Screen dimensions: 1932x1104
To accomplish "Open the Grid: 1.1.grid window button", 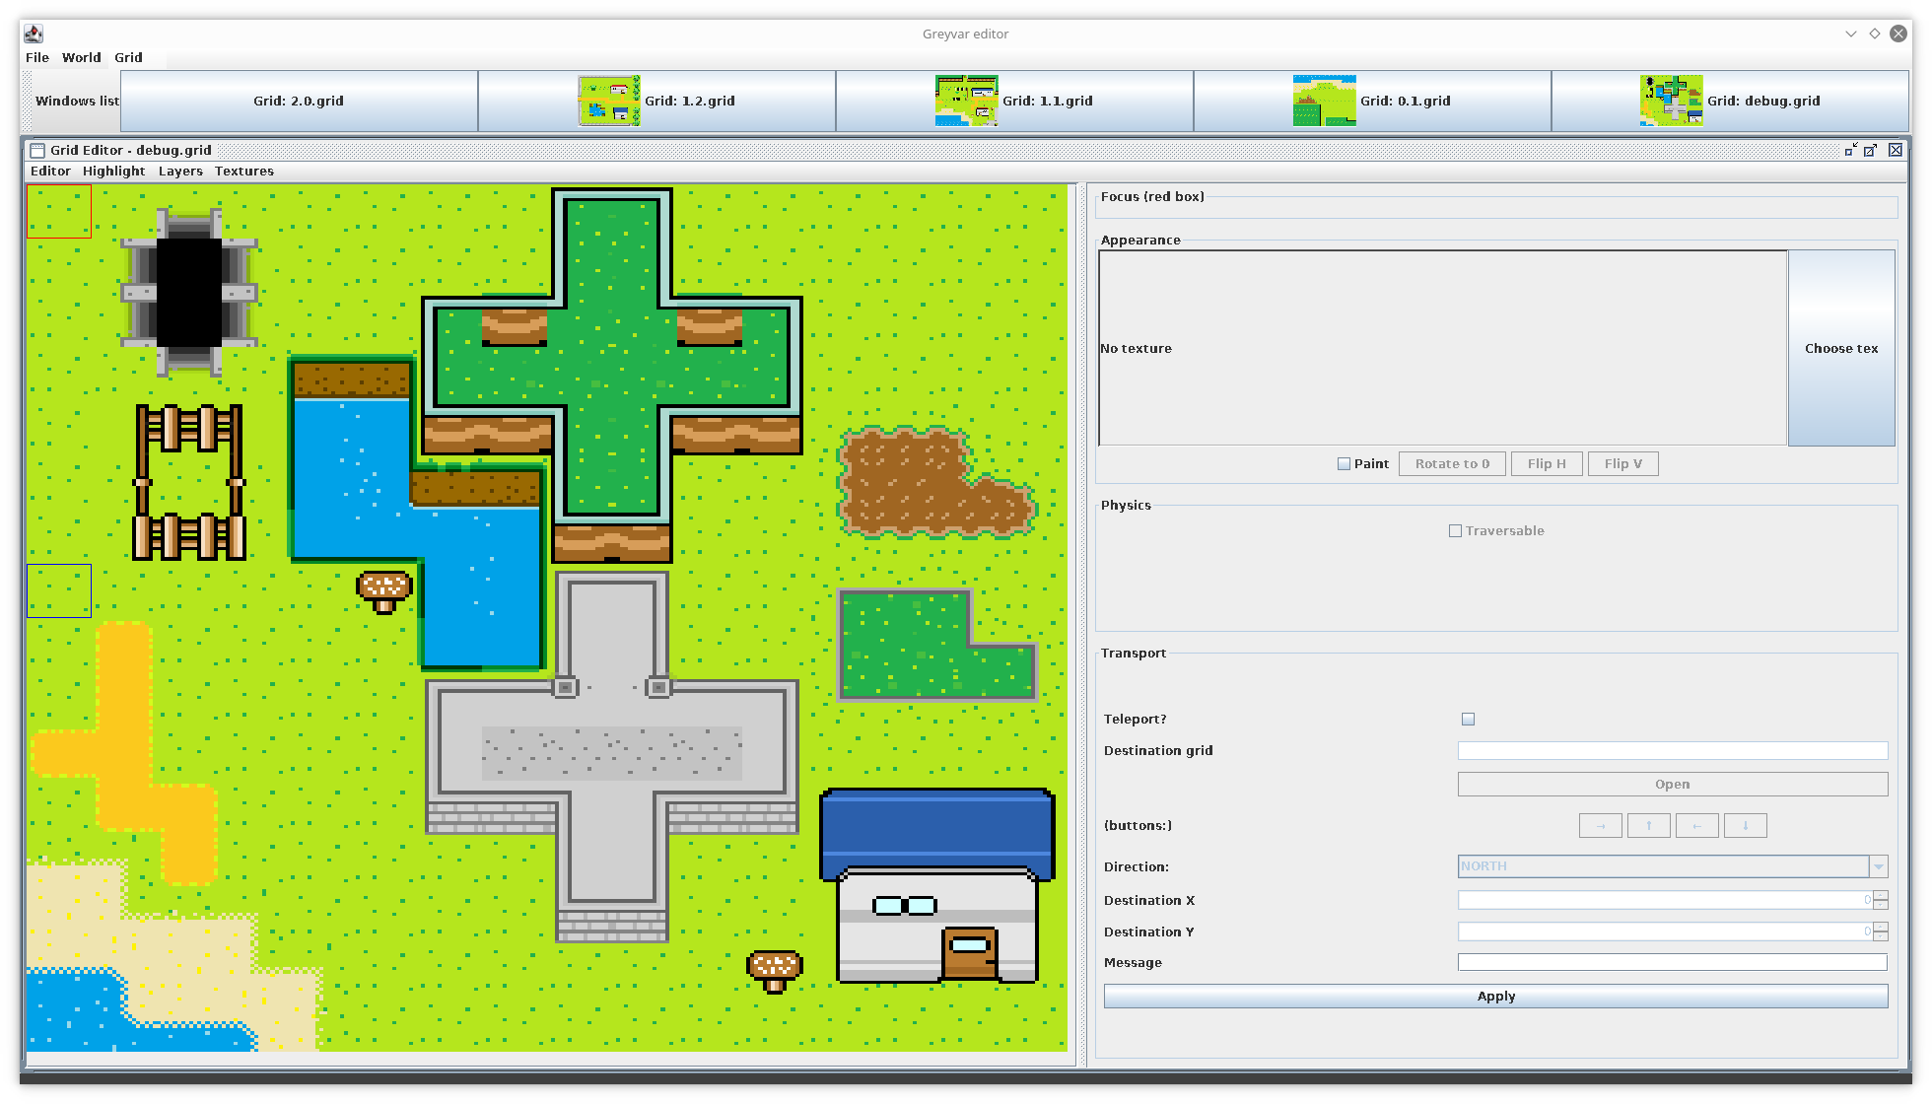I will (x=1014, y=101).
